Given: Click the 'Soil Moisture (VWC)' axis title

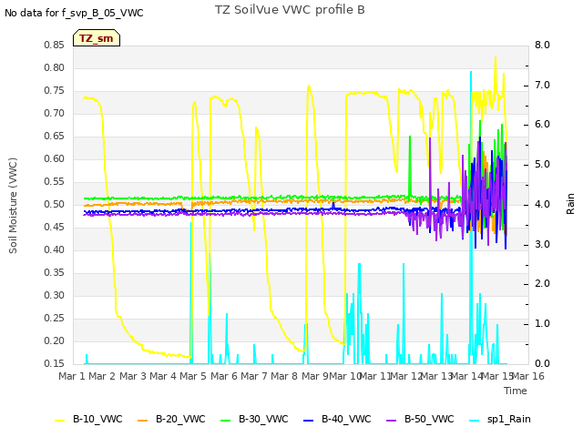Looking at the screenshot, I should click(13, 206).
